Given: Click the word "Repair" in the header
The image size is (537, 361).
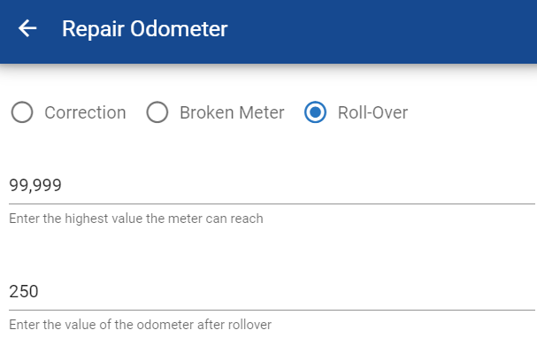Looking at the screenshot, I should 93,29.
